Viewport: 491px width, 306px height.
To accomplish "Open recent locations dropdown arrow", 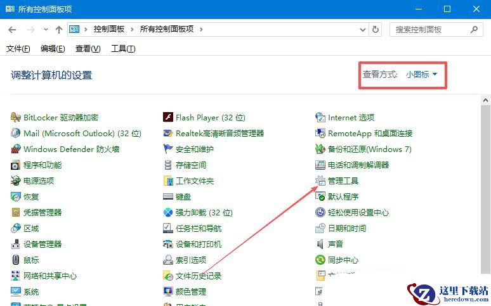I will (x=46, y=29).
